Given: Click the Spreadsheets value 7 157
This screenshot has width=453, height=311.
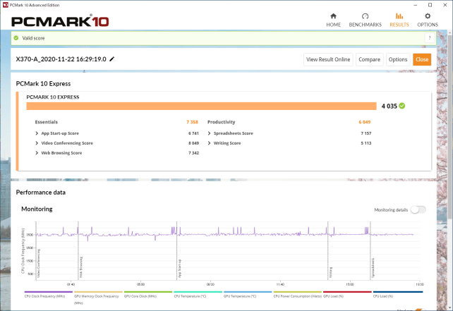Looking at the screenshot, I should [366, 133].
